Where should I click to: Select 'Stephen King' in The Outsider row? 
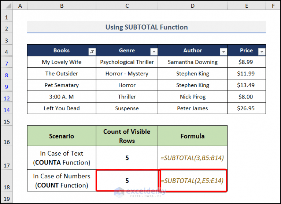pos(193,74)
